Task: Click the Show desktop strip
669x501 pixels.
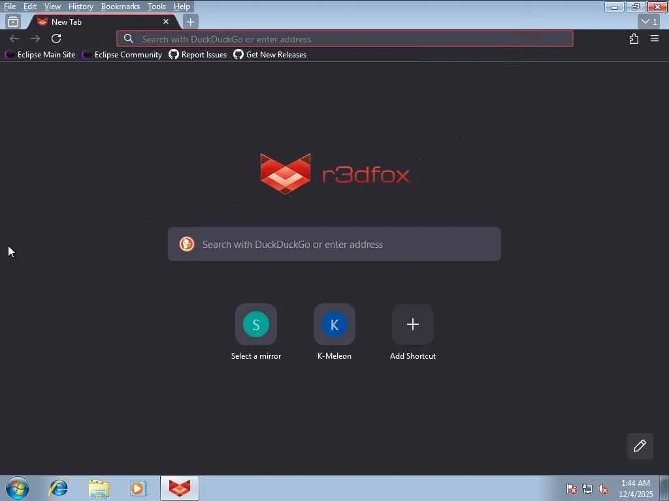Action: click(664, 488)
